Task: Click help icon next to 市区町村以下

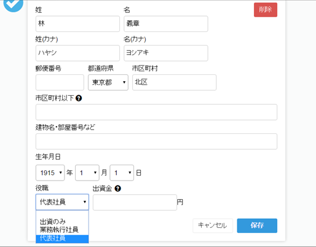Action: tap(79, 98)
